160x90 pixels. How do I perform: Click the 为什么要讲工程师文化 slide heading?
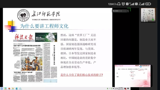pos(44,26)
